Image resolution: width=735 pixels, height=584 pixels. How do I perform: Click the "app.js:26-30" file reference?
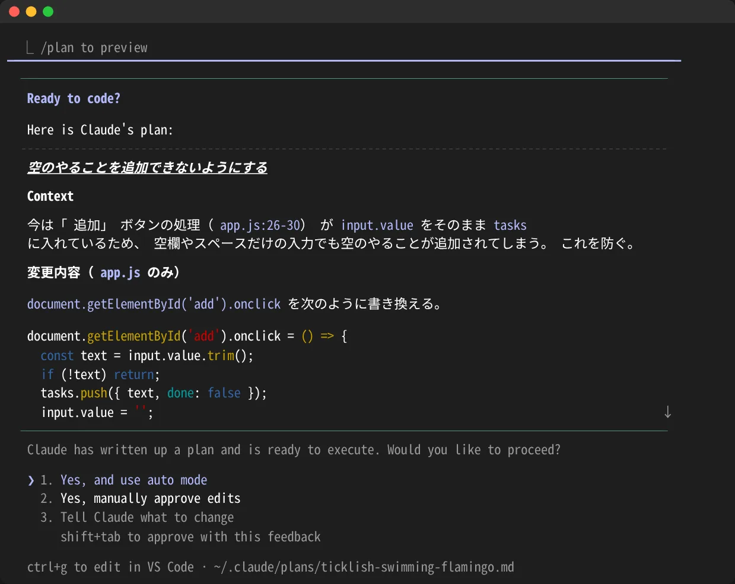260,225
